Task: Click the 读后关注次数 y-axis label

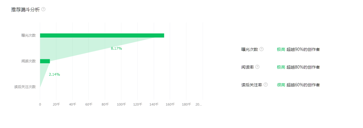Action: 25,87
